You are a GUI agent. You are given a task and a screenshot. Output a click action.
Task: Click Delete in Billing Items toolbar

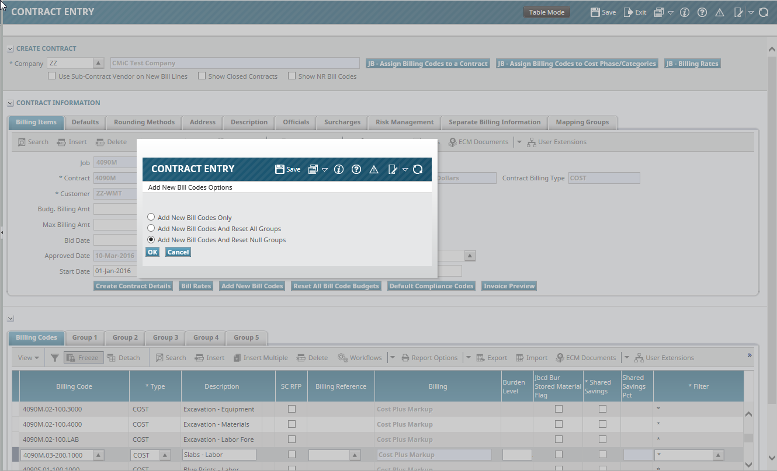pos(111,142)
